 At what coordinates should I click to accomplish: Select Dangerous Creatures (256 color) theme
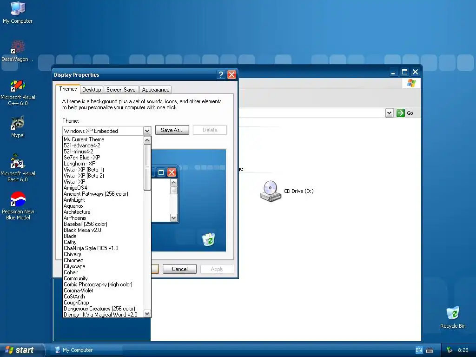pos(103,309)
